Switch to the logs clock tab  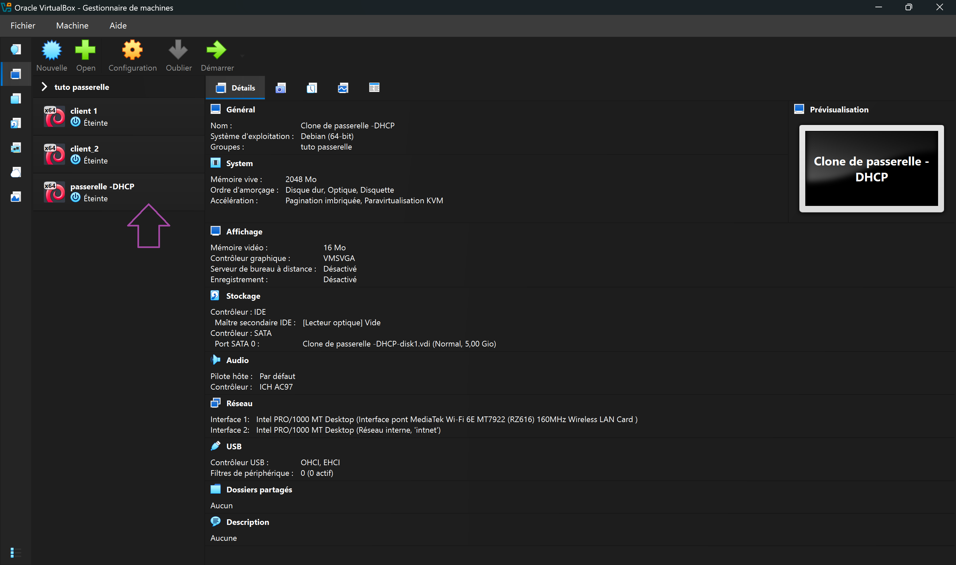pos(312,88)
